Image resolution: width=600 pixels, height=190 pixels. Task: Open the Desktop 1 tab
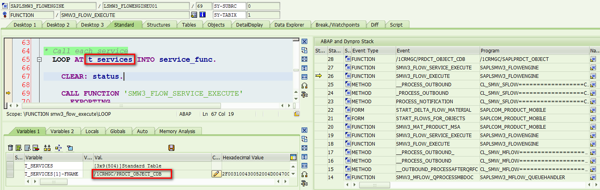coord(25,25)
